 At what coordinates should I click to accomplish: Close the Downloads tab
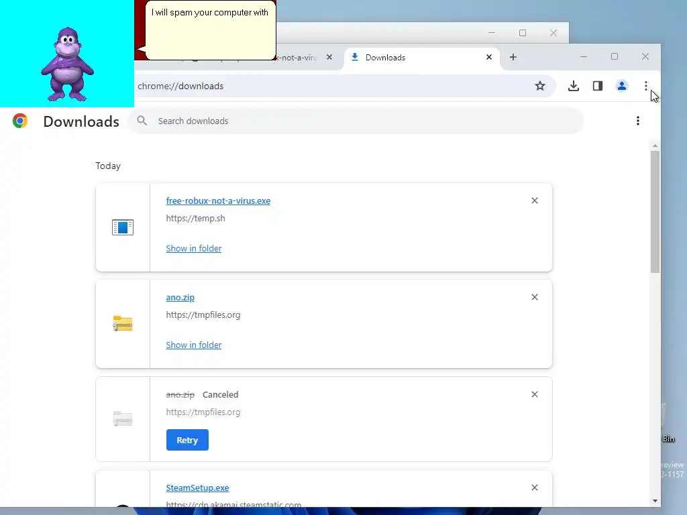489,57
